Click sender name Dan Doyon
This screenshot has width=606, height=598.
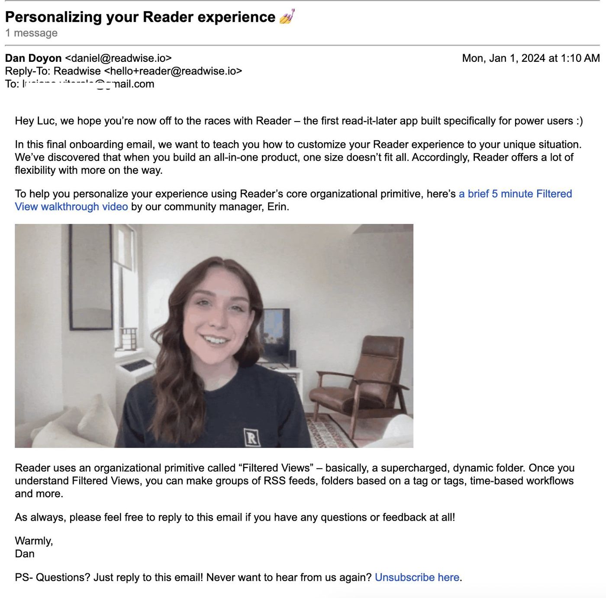pos(33,58)
